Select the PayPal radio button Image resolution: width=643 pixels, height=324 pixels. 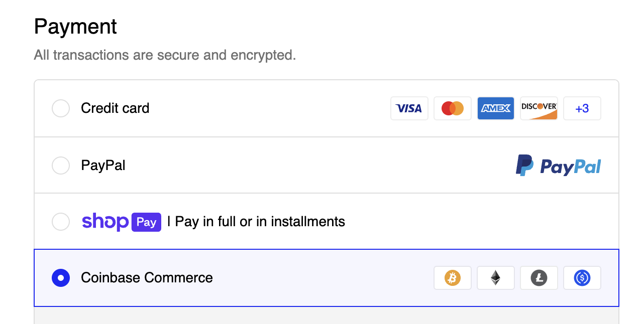[x=61, y=166]
